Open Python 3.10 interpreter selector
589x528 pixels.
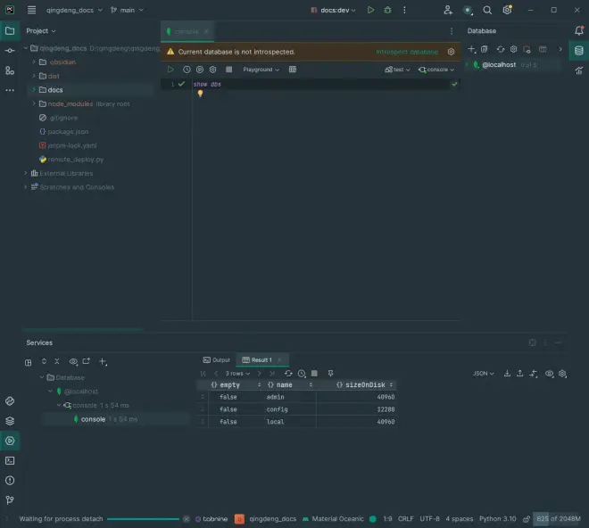[497, 518]
